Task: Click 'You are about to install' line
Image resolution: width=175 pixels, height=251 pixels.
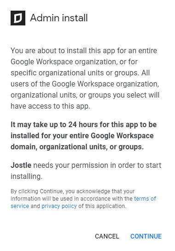Action: point(84,51)
